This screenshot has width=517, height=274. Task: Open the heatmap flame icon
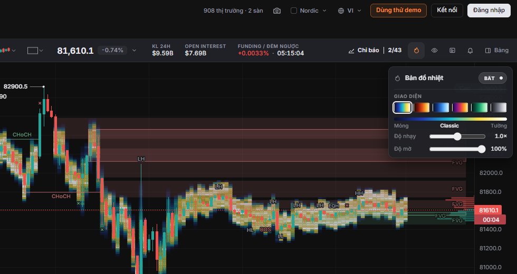[x=416, y=51]
